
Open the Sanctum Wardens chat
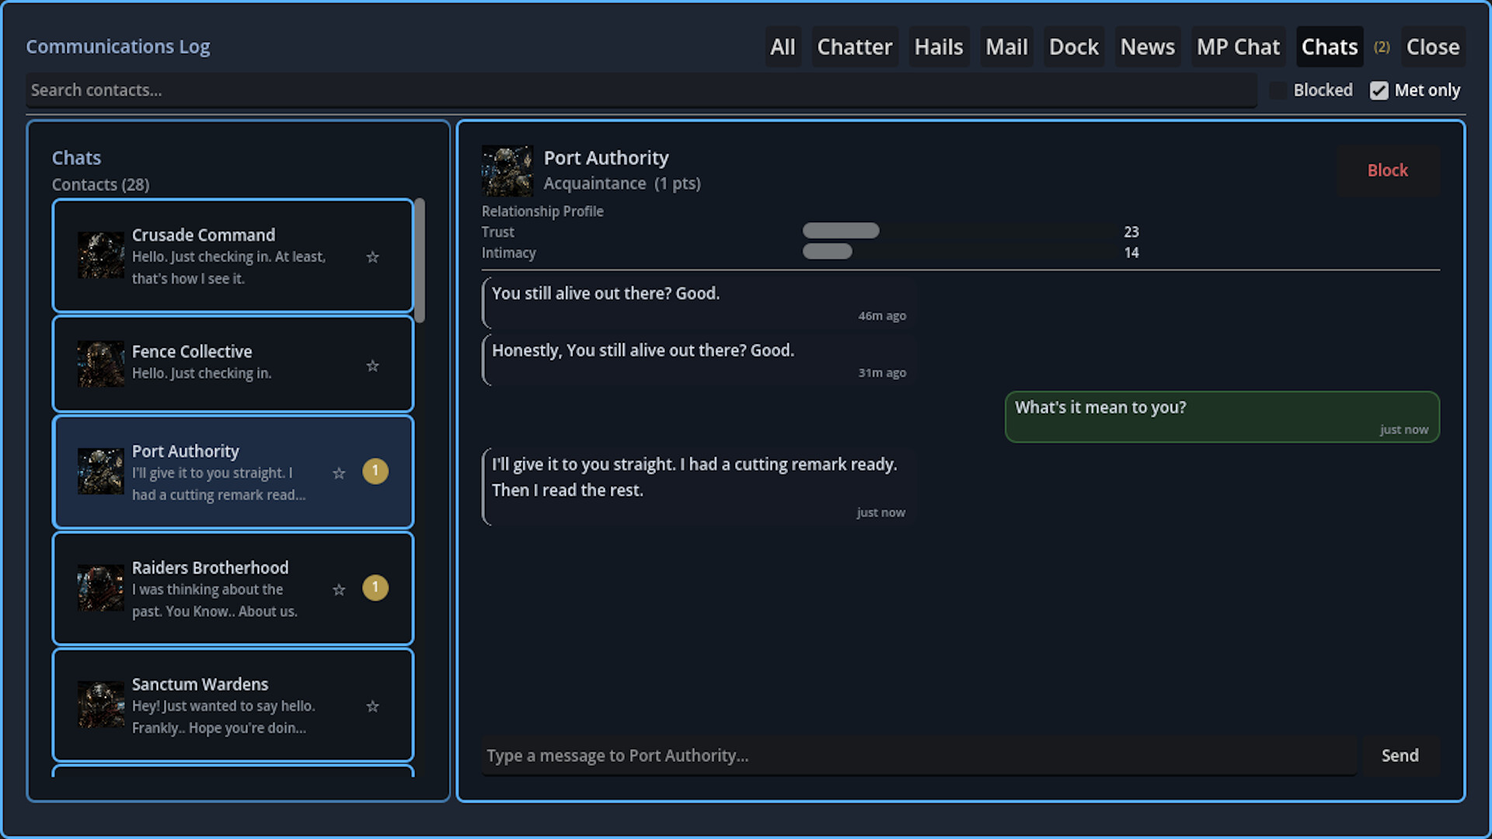[x=233, y=705]
